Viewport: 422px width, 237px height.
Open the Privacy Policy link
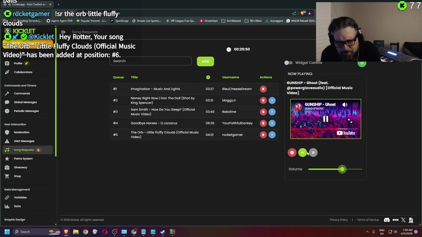pos(339,220)
